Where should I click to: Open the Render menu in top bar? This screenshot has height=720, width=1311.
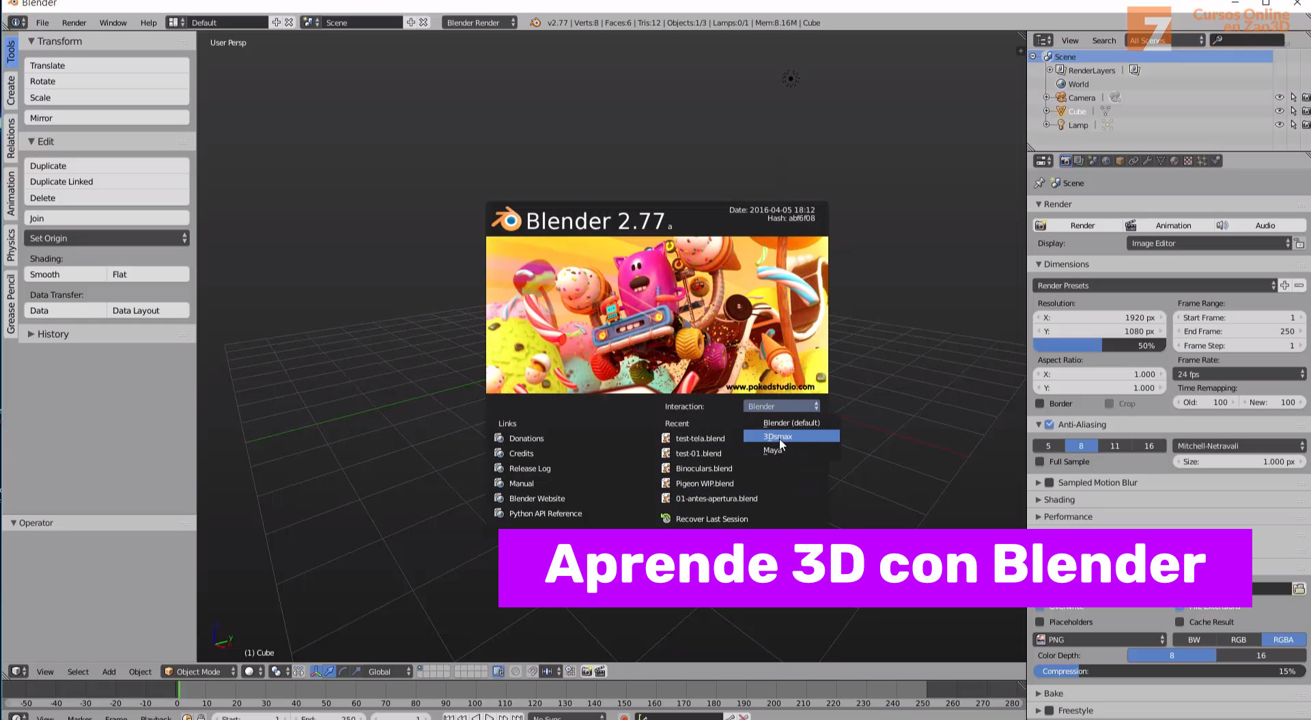click(74, 23)
